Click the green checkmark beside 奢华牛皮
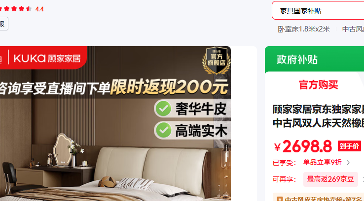 163,109
